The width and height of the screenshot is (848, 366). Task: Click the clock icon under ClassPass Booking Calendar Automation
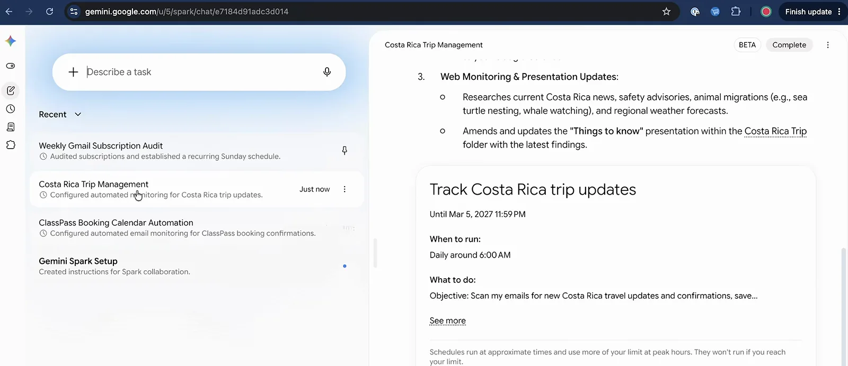click(43, 233)
